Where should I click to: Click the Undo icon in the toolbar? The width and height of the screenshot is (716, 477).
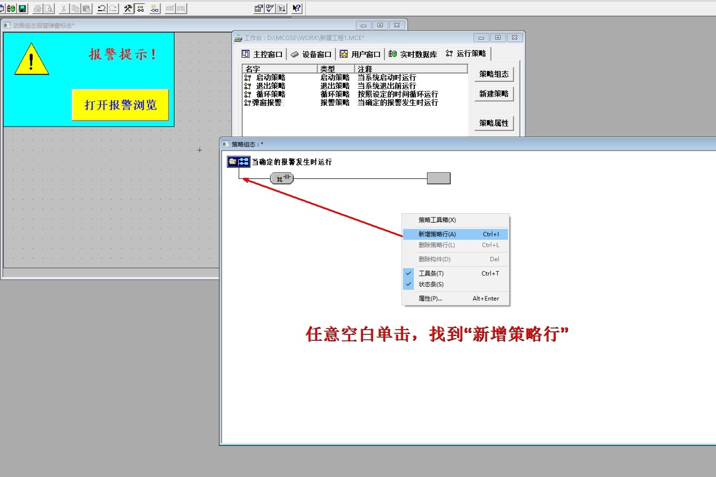[x=103, y=8]
